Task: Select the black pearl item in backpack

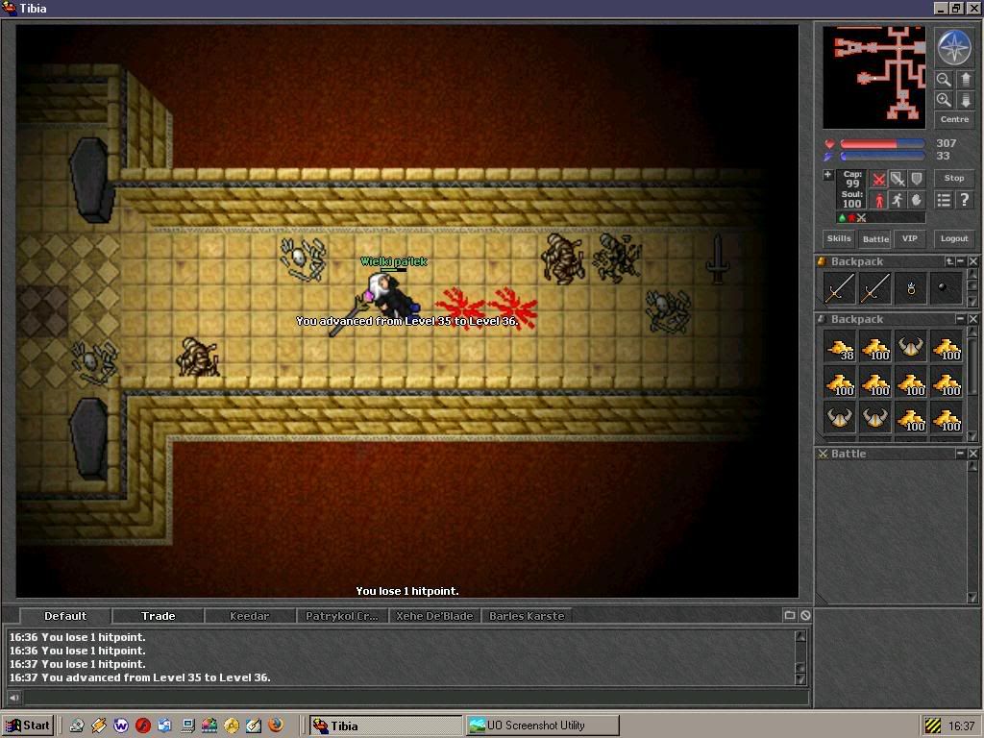Action: point(946,288)
